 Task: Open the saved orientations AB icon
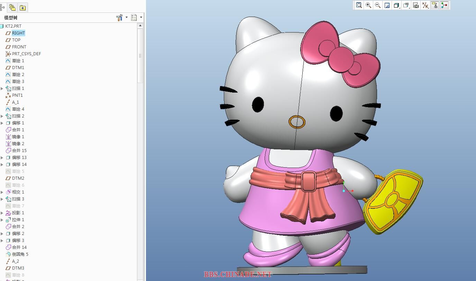[406, 5]
